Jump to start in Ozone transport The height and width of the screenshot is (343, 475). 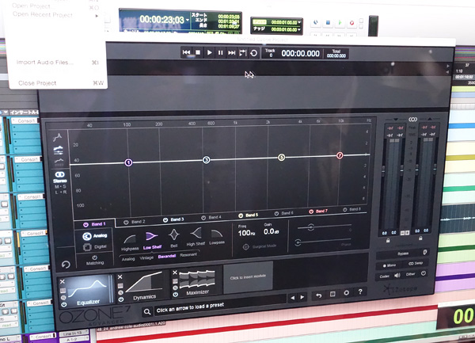[186, 52]
